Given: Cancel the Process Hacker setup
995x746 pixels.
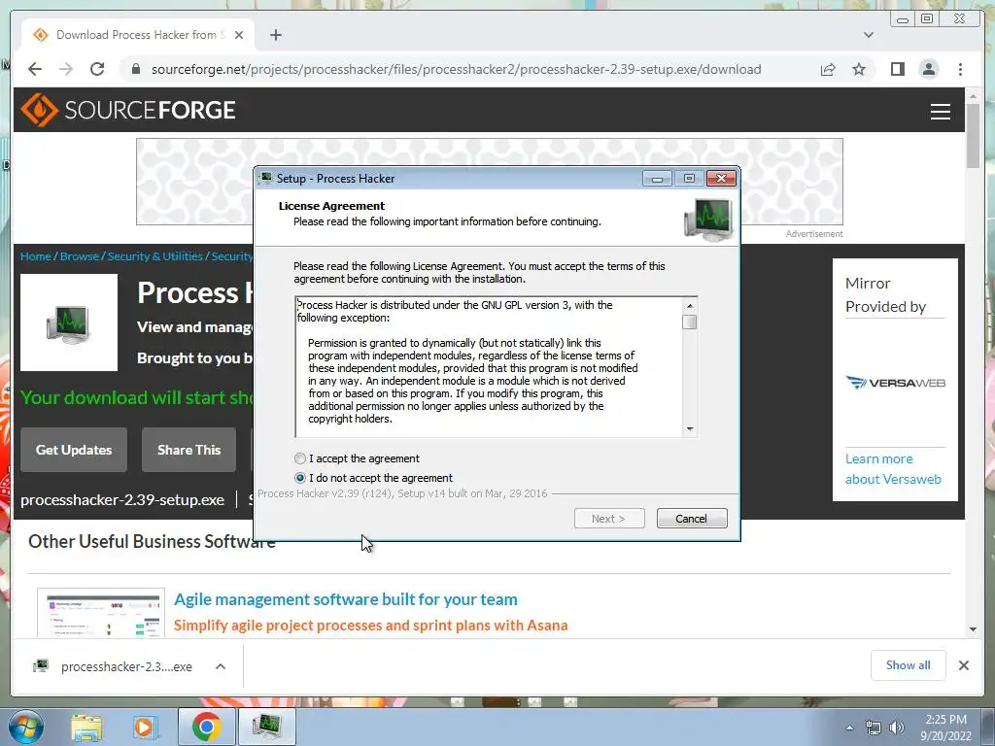Looking at the screenshot, I should [x=692, y=519].
